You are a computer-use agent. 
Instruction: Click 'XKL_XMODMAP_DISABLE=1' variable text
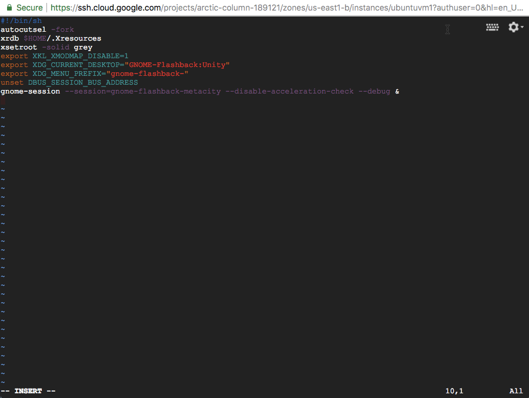81,56
